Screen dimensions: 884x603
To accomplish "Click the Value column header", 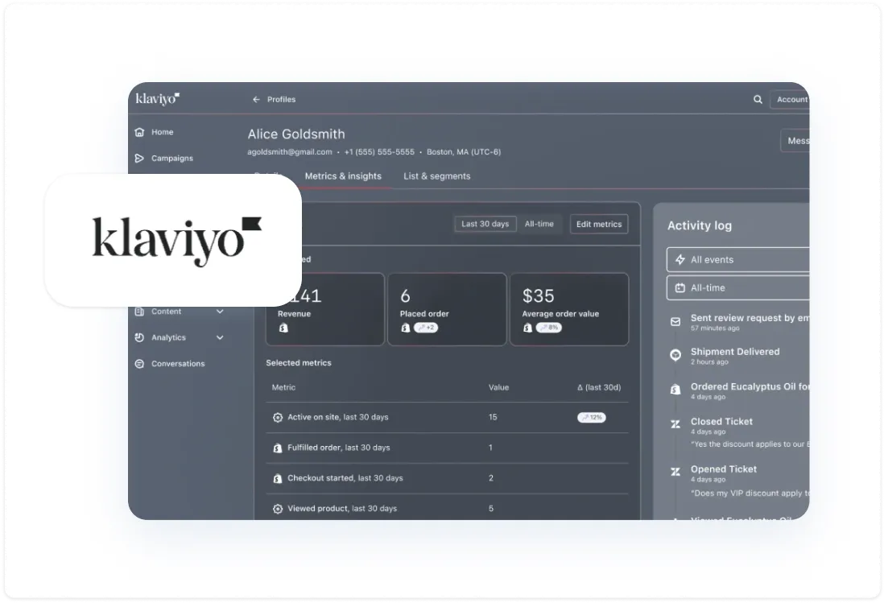I will point(499,387).
